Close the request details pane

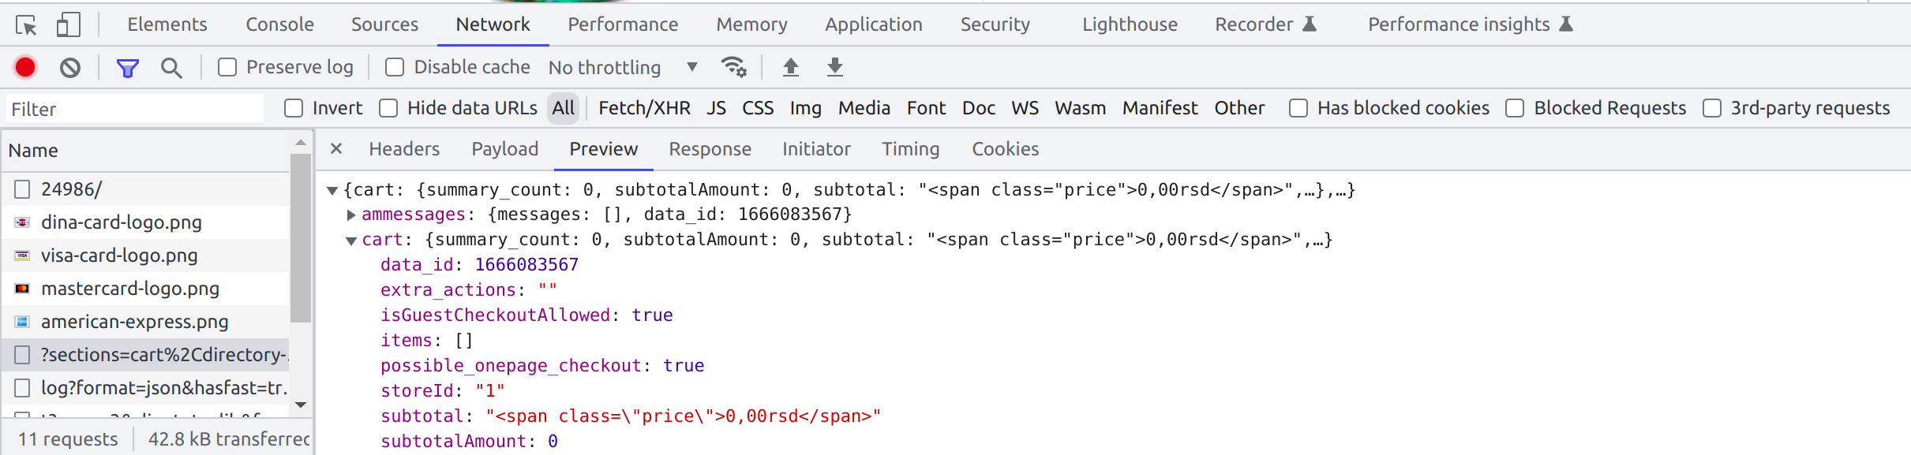pyautogui.click(x=335, y=148)
